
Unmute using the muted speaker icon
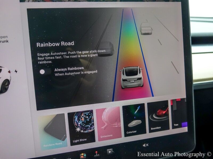coord(146,145)
